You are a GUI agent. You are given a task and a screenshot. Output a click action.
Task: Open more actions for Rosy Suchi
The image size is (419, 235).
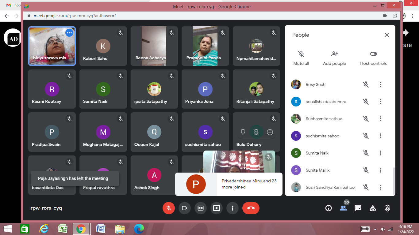click(381, 84)
